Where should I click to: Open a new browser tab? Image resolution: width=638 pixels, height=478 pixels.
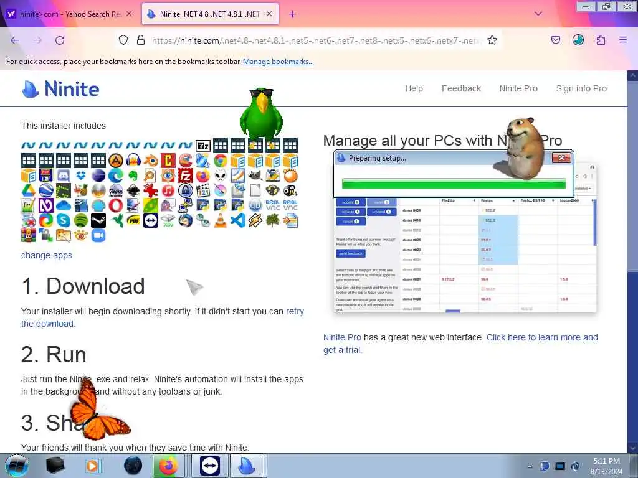(x=292, y=14)
